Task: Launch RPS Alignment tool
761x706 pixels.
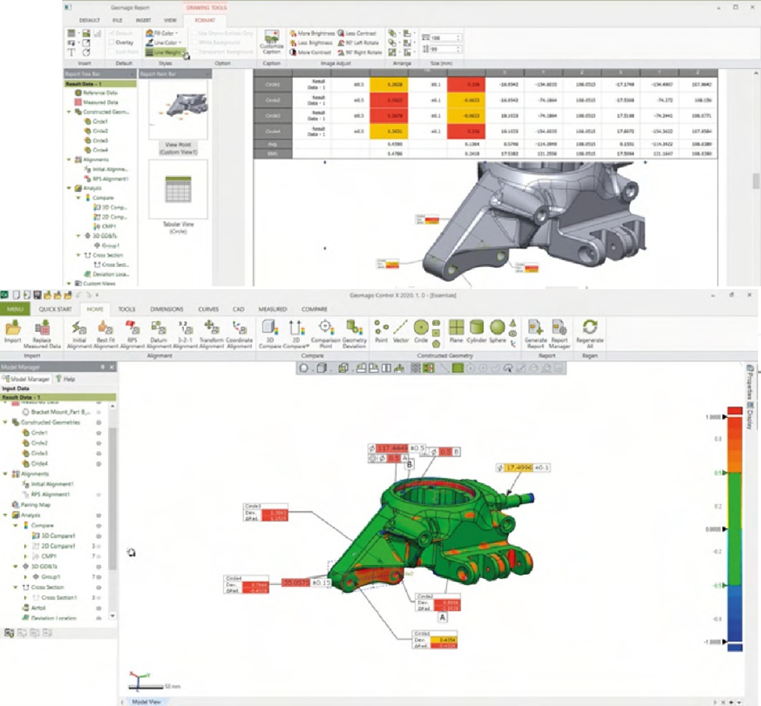Action: [132, 333]
